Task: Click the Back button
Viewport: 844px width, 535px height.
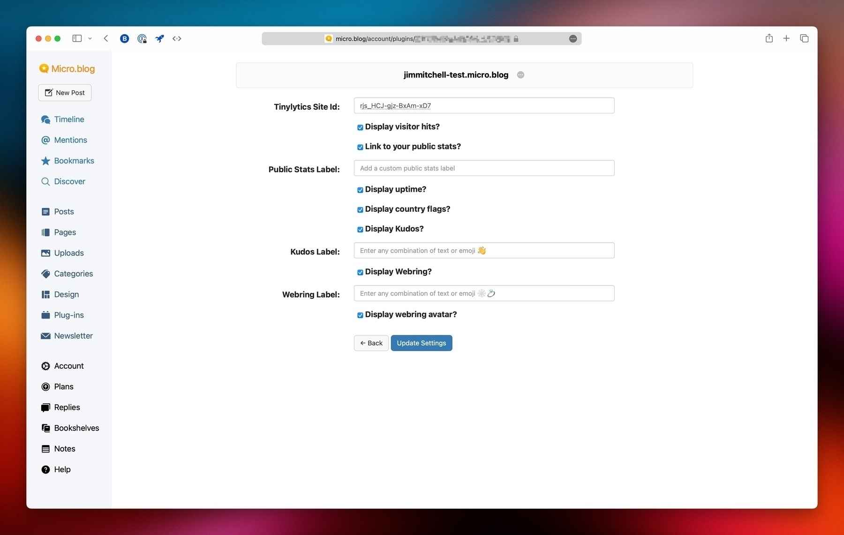Action: click(371, 343)
